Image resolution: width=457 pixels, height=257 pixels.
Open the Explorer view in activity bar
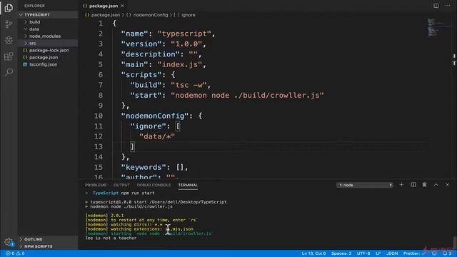coord(9,8)
